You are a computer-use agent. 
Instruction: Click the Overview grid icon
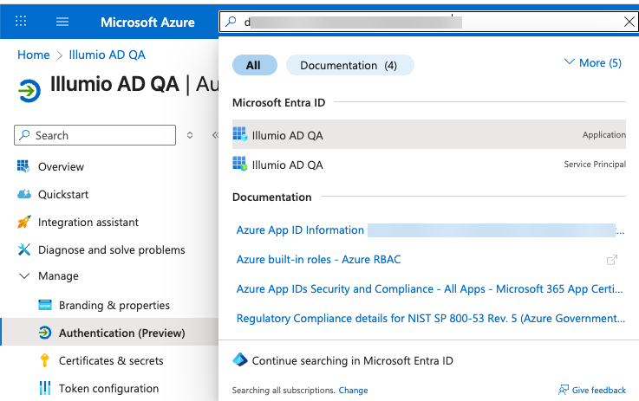23,166
